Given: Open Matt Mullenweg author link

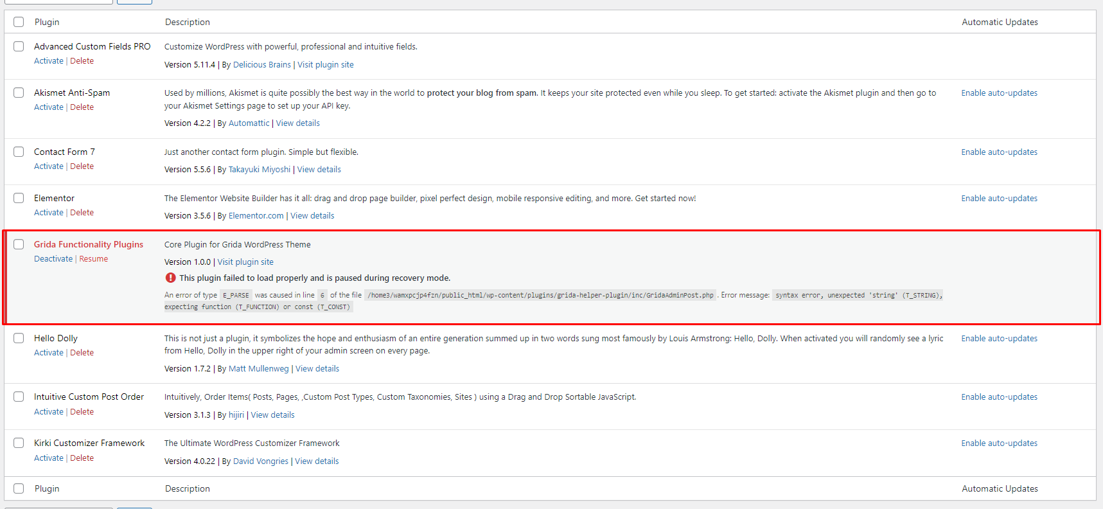Looking at the screenshot, I should [x=259, y=369].
